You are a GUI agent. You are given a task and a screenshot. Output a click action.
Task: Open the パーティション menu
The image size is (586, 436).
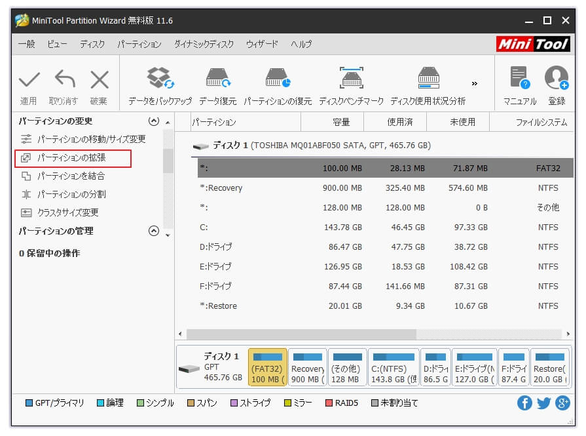click(139, 44)
